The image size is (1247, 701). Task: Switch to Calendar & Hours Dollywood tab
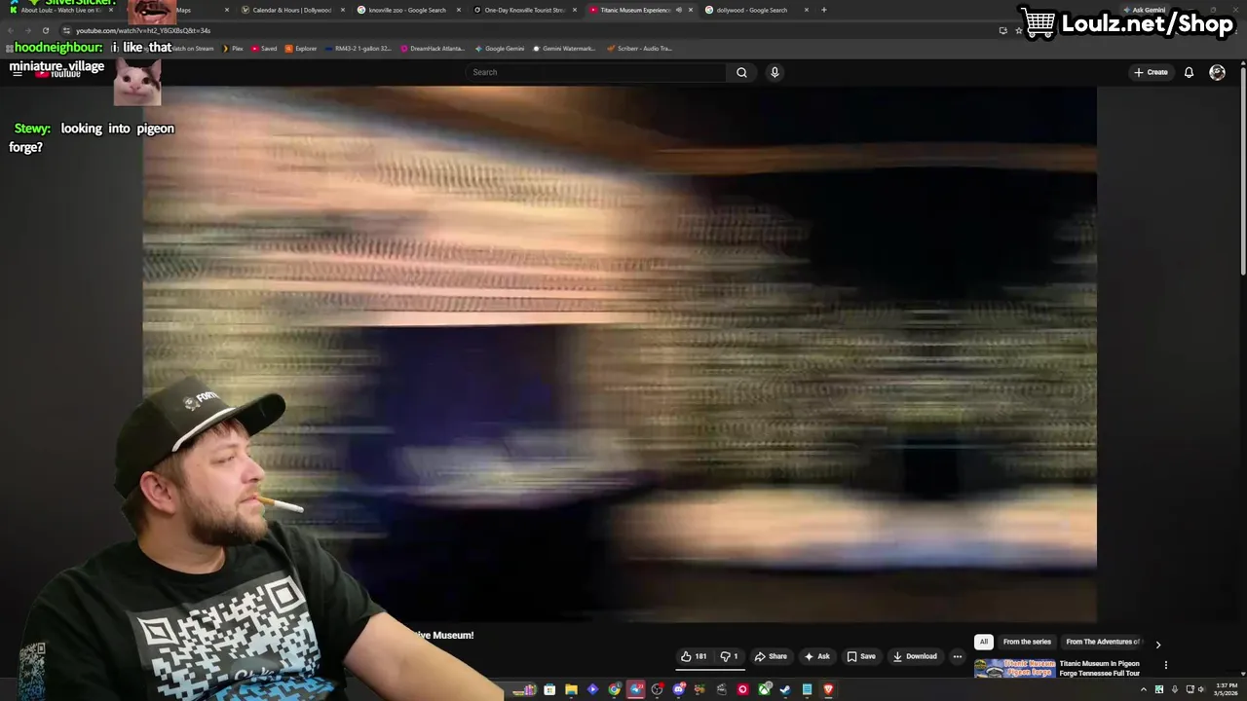pos(291,10)
